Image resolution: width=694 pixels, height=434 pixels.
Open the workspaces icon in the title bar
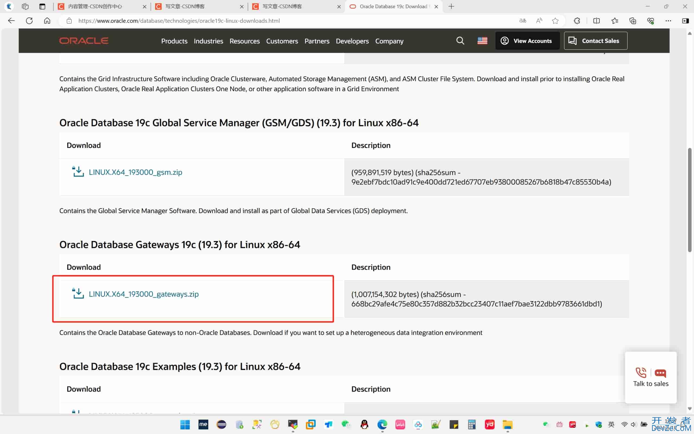(x=25, y=6)
